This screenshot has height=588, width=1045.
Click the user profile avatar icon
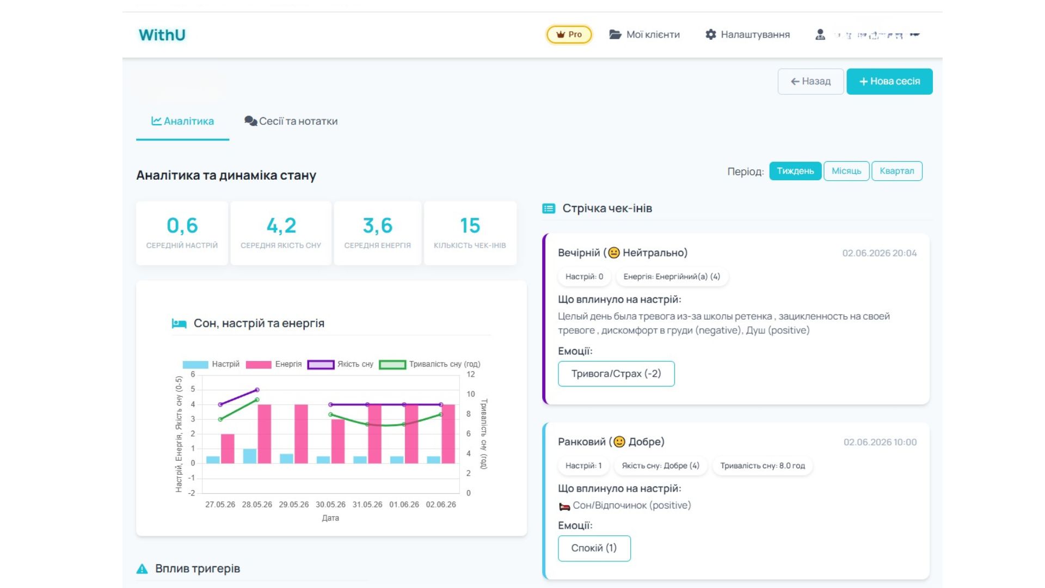(x=820, y=34)
